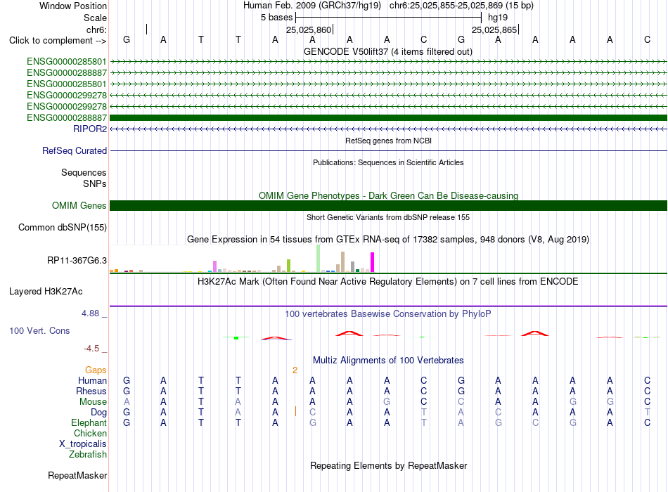The image size is (668, 492).
Task: Click the RepeatMasker track label
Action: (x=77, y=475)
